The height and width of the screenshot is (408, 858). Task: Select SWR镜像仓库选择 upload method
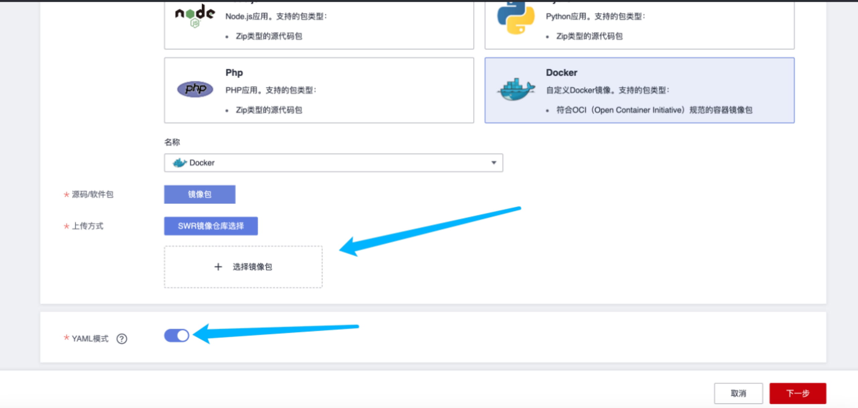click(x=211, y=226)
